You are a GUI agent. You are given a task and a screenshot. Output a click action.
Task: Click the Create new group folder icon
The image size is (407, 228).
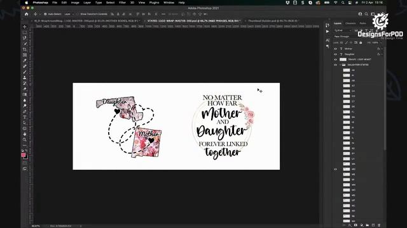[368, 225]
